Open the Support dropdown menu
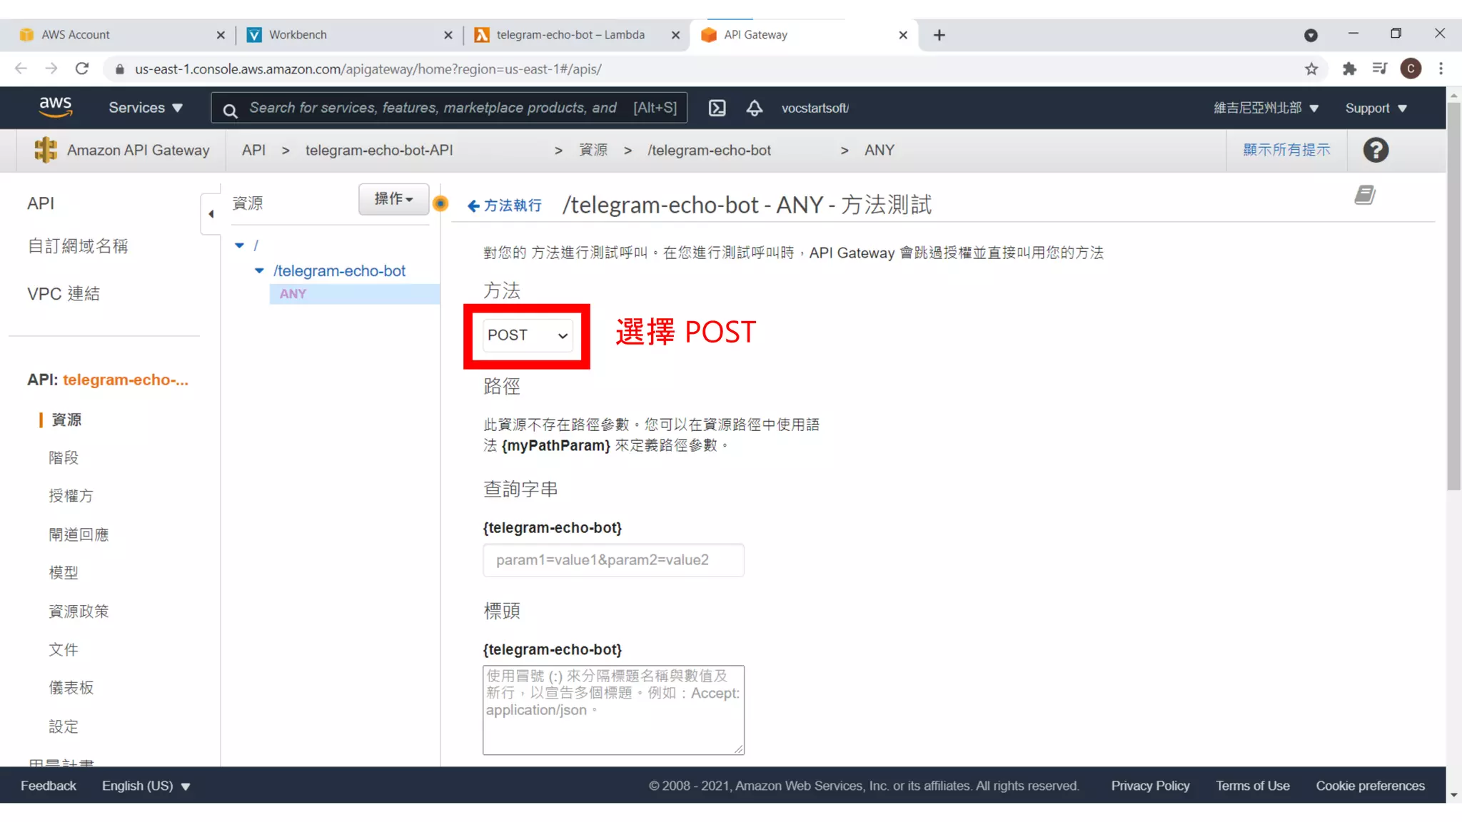 (x=1376, y=108)
